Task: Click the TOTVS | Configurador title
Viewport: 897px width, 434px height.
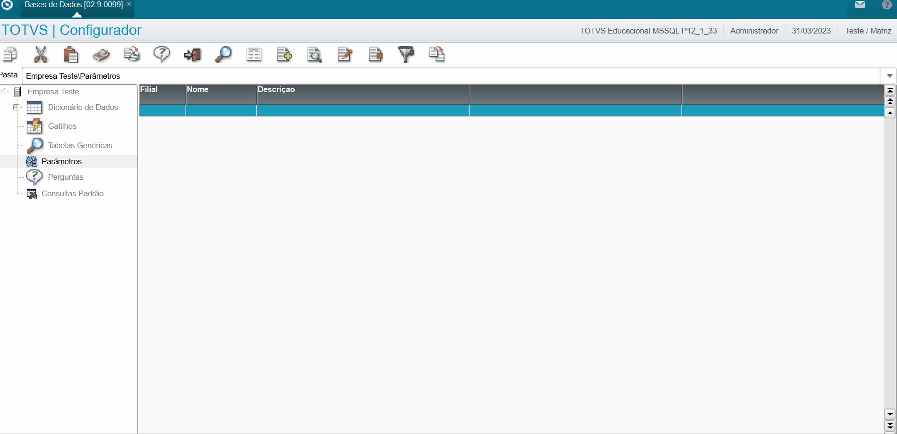Action: (71, 30)
